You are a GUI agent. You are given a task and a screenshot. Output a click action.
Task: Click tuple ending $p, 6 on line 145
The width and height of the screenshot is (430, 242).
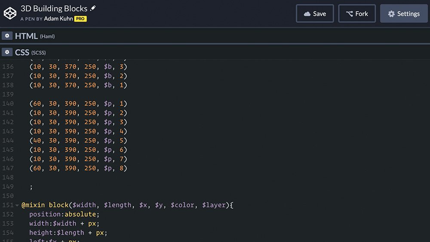click(x=78, y=150)
